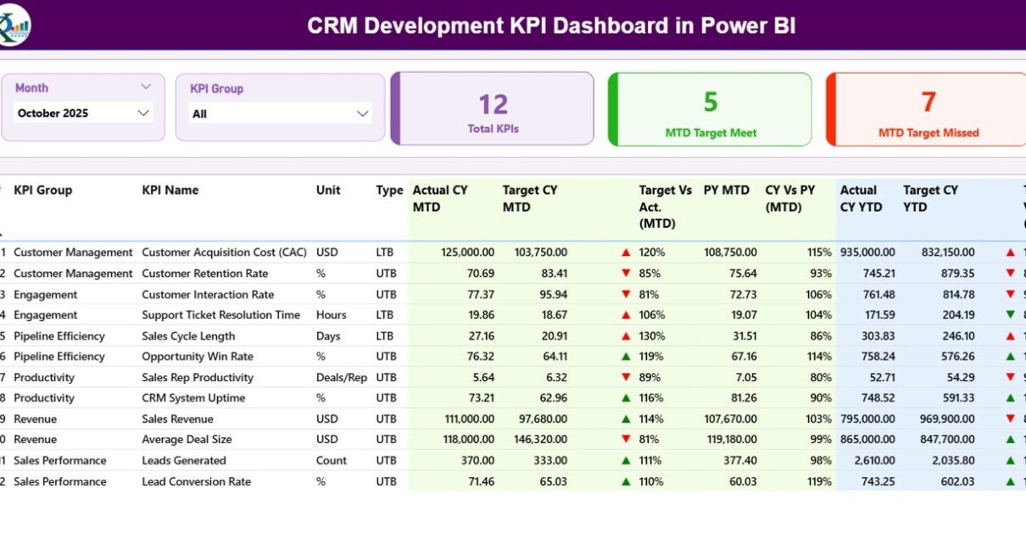Expand the Month slicer header chevron
The height and width of the screenshot is (544, 1026).
[146, 87]
